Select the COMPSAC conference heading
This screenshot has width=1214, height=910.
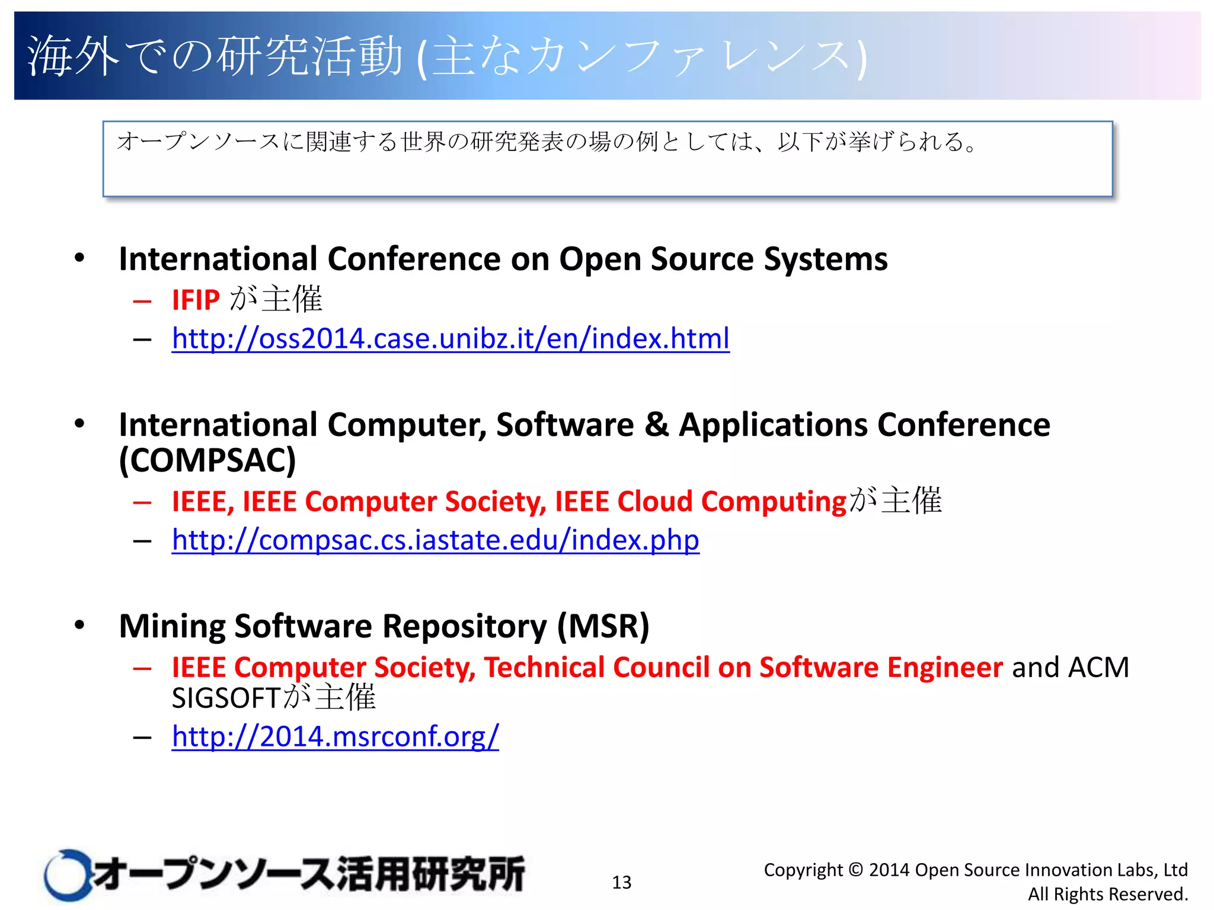point(584,425)
